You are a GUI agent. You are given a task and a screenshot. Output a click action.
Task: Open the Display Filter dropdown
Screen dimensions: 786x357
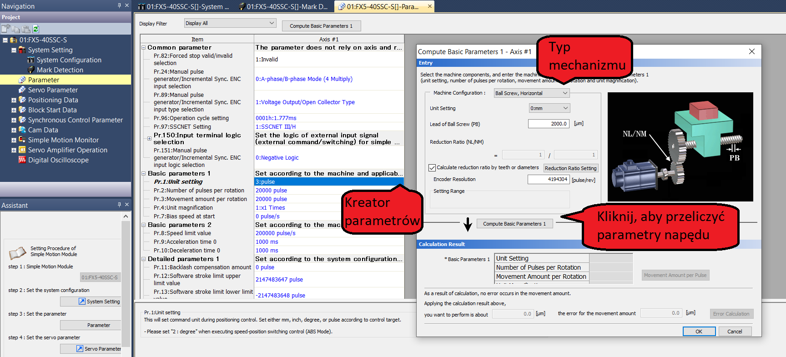[x=230, y=23]
